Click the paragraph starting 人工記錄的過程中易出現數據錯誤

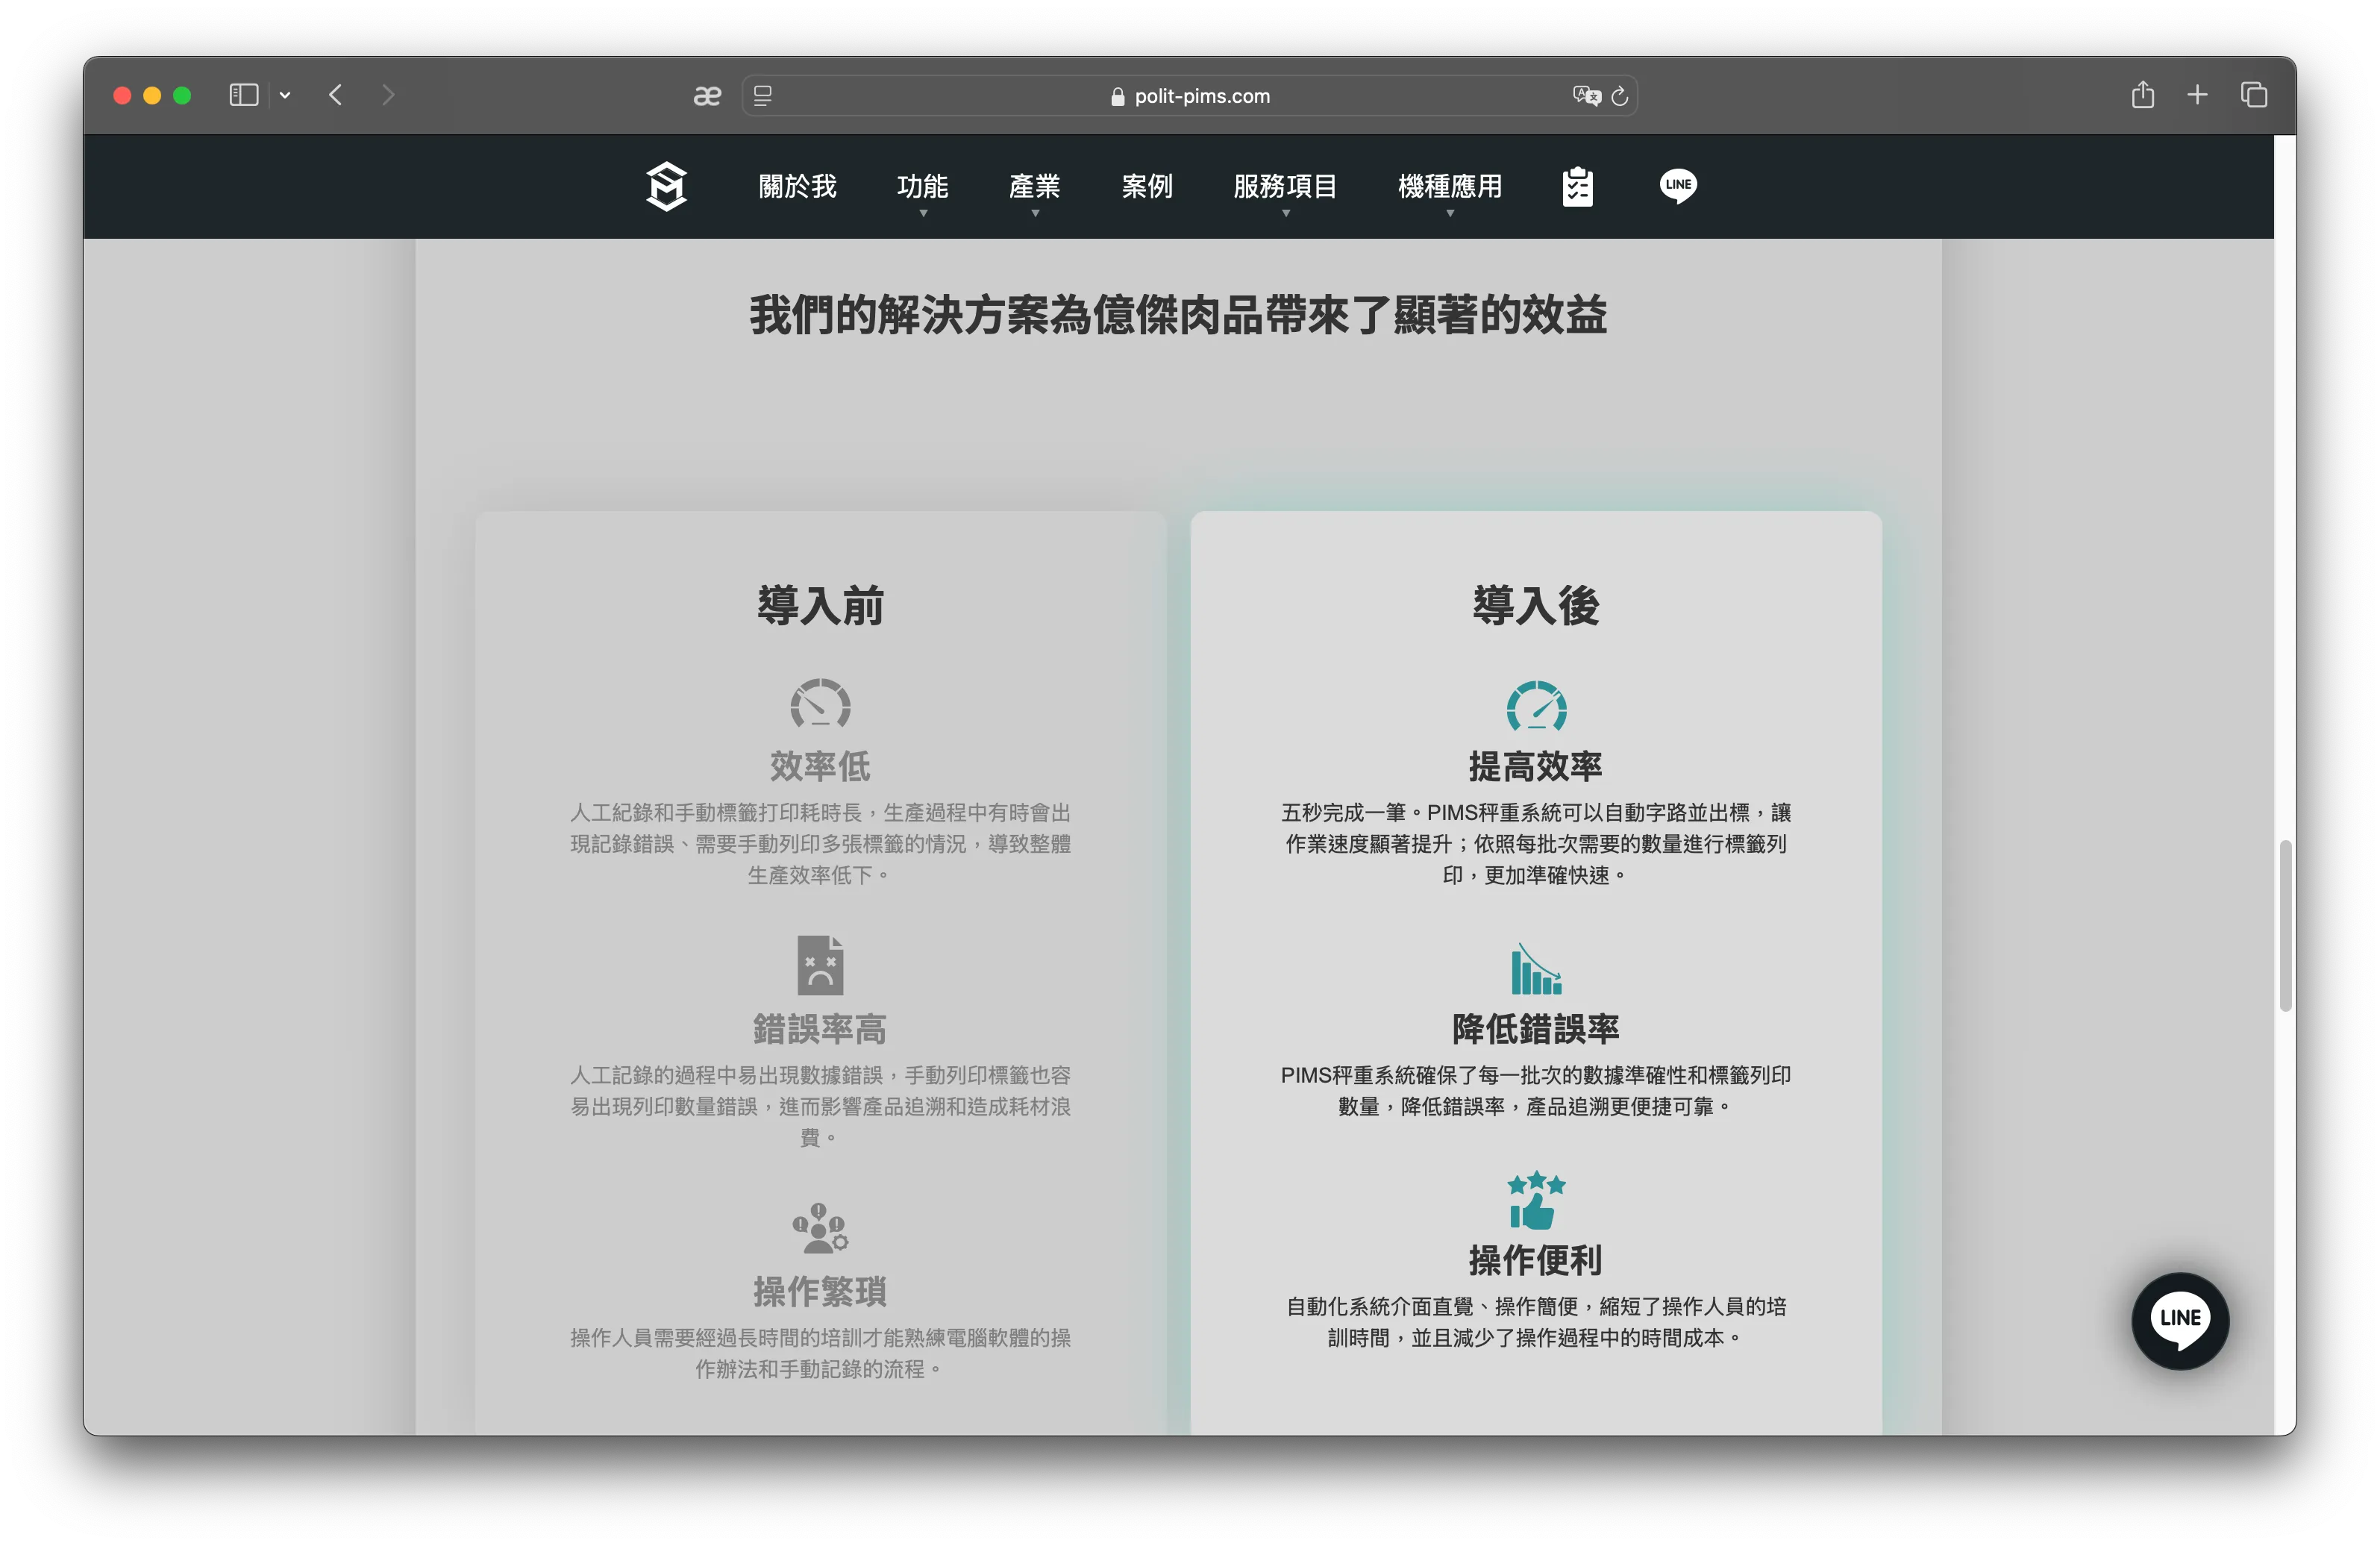820,1106
